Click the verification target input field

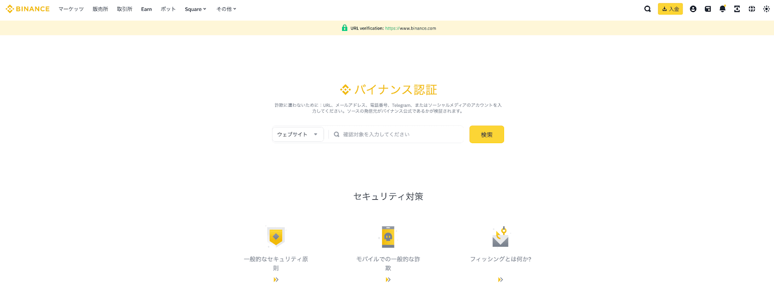pos(396,134)
